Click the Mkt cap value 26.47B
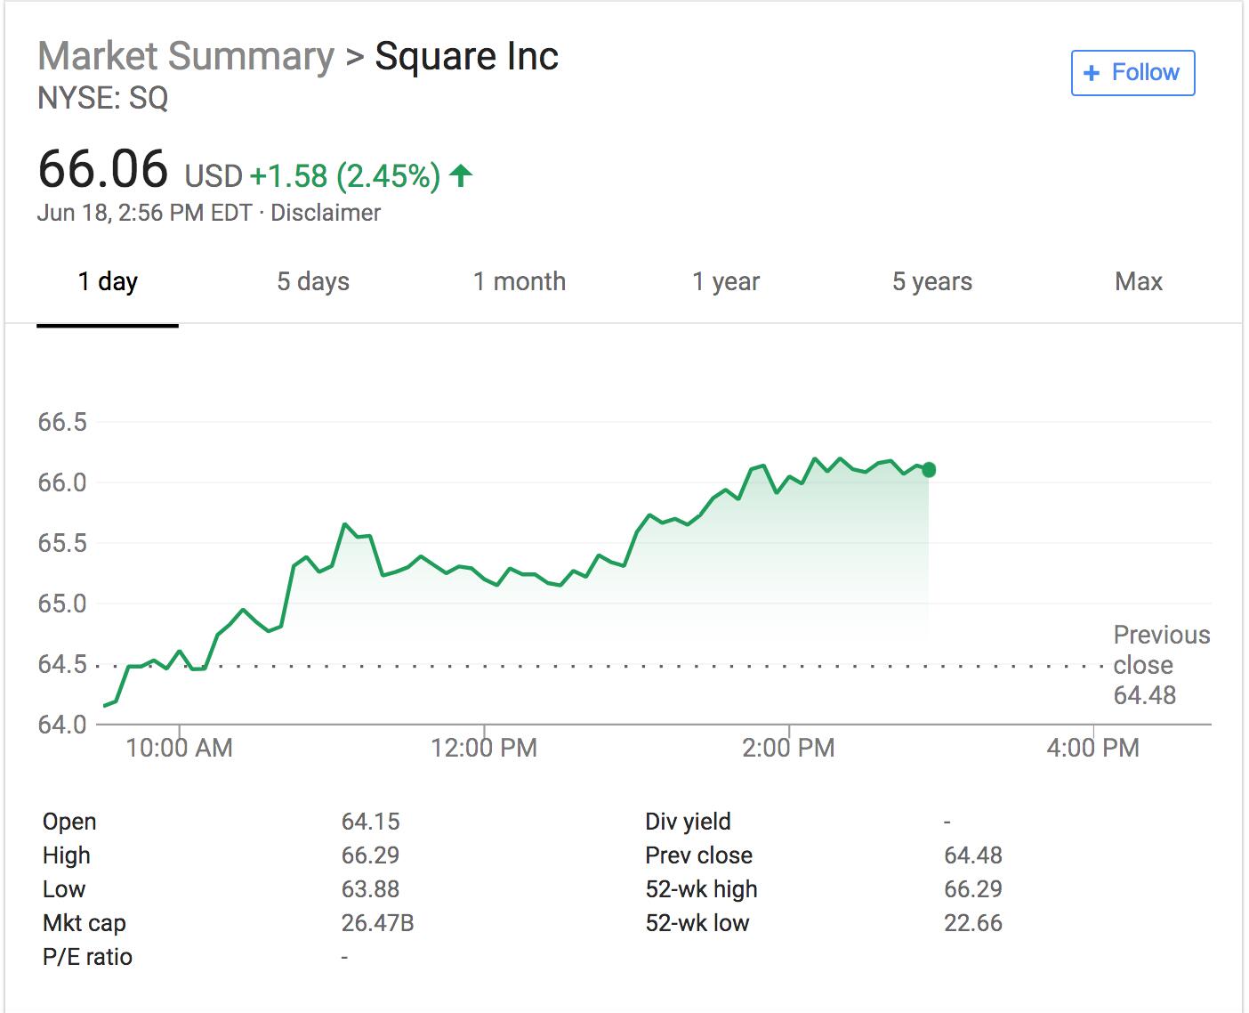The image size is (1249, 1013). [x=378, y=923]
